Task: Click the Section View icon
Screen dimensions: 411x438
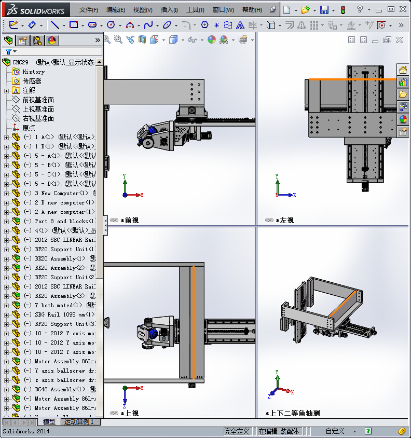Action: (x=142, y=39)
